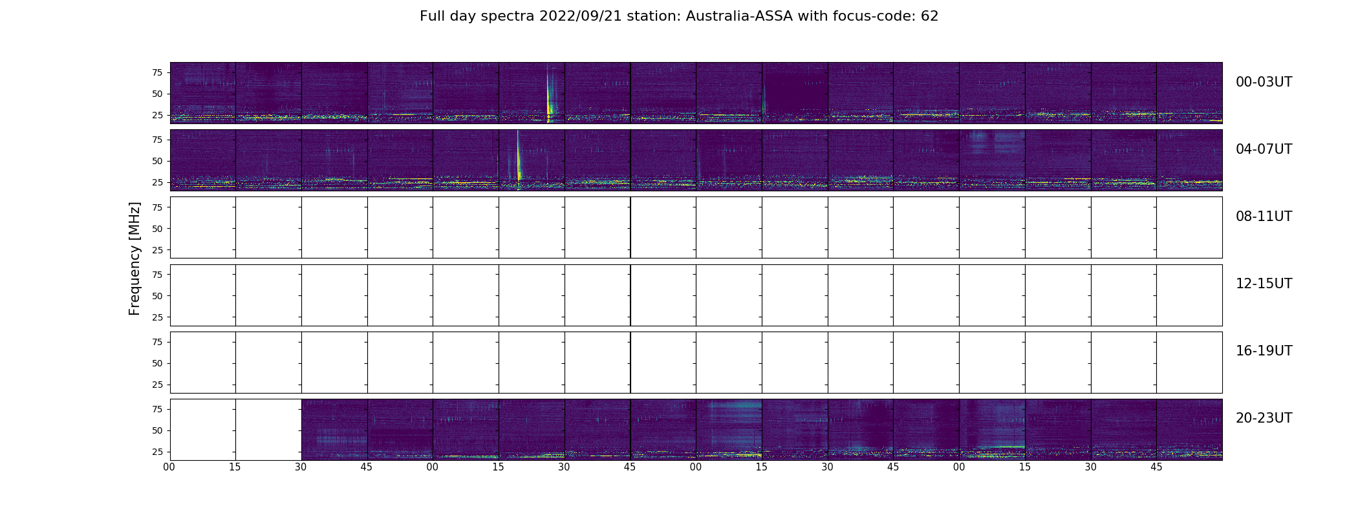Viewport: 1358px width, 517px height.
Task: Click the first empty panel in the 12-15UT row
Action: [203, 295]
